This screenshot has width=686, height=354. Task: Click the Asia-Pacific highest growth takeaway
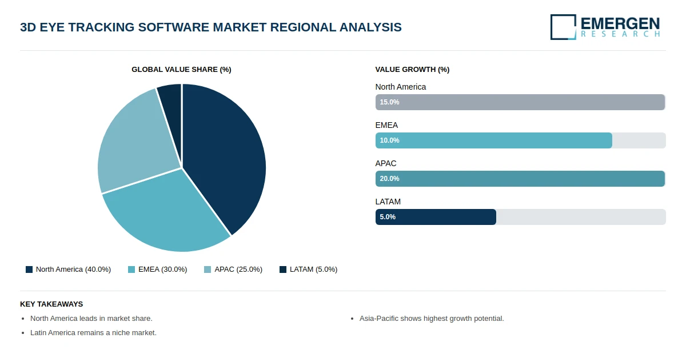[432, 319]
